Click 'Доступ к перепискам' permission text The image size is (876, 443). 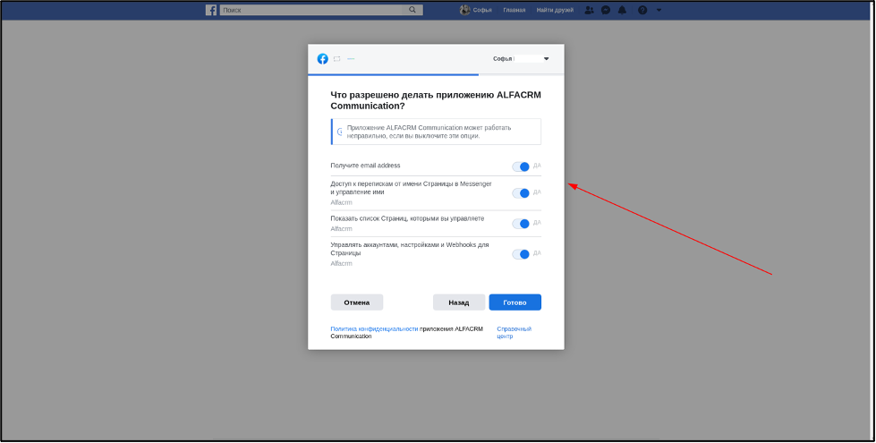pyautogui.click(x=412, y=188)
